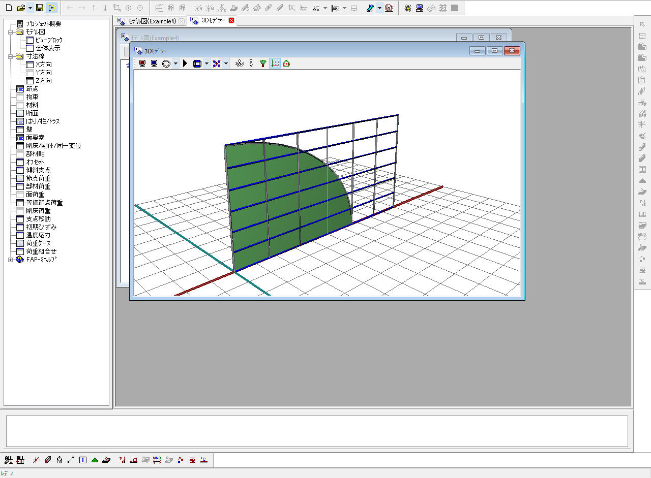The height and width of the screenshot is (478, 651).
Task: Select 全体表示 in the tree
Action: click(48, 48)
